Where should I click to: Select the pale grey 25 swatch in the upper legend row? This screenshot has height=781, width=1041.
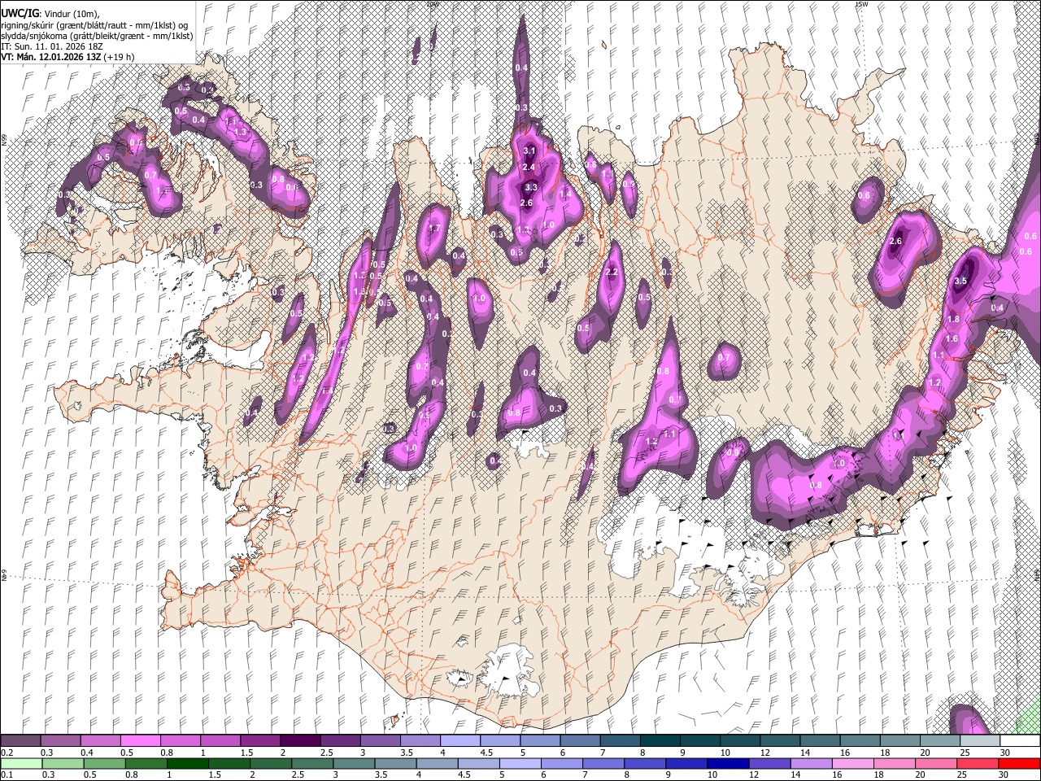pyautogui.click(x=979, y=741)
